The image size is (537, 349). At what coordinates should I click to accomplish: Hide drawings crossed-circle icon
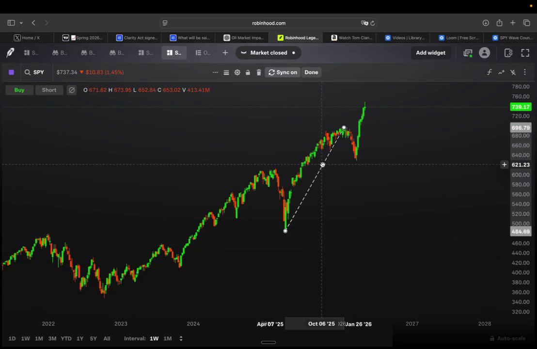pyautogui.click(x=72, y=90)
